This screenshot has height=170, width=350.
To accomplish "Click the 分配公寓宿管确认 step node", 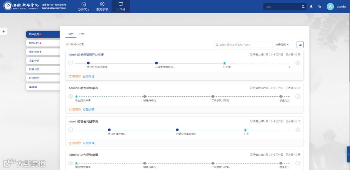I will (177, 130).
